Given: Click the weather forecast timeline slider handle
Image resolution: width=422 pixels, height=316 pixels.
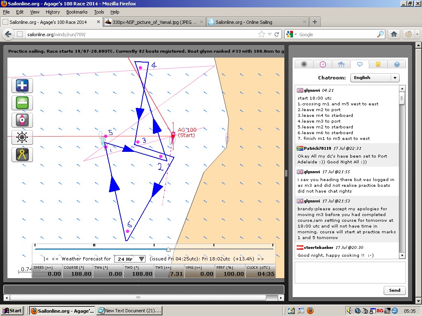Looking at the screenshot, I should coord(168,249).
